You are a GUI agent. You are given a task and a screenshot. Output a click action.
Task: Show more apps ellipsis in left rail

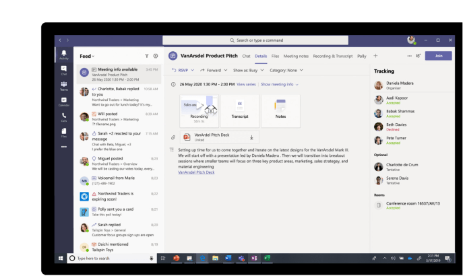pos(64,147)
